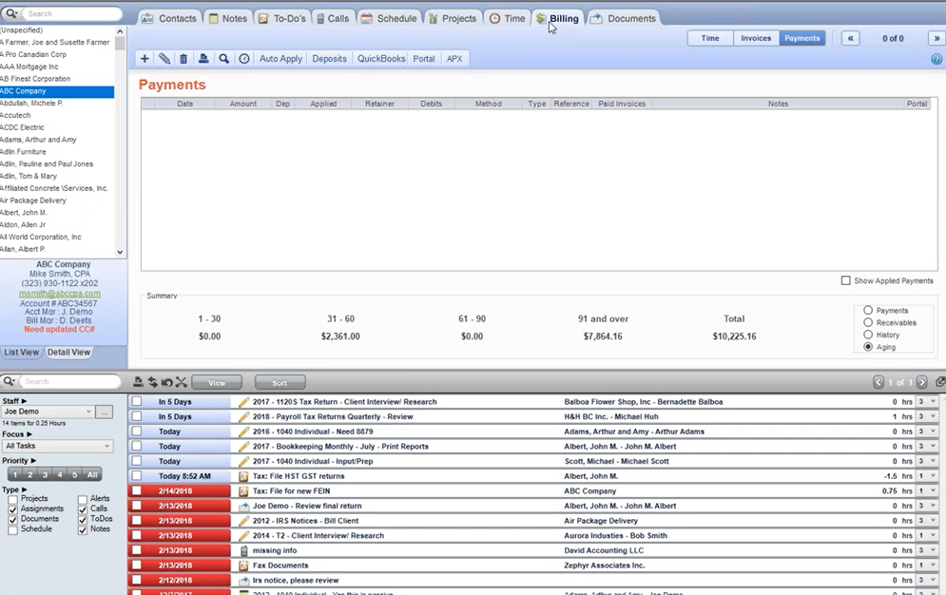Click pencil icon of 2017 - 1120S Tax Return
Screen dimensions: 946x595
pos(243,402)
